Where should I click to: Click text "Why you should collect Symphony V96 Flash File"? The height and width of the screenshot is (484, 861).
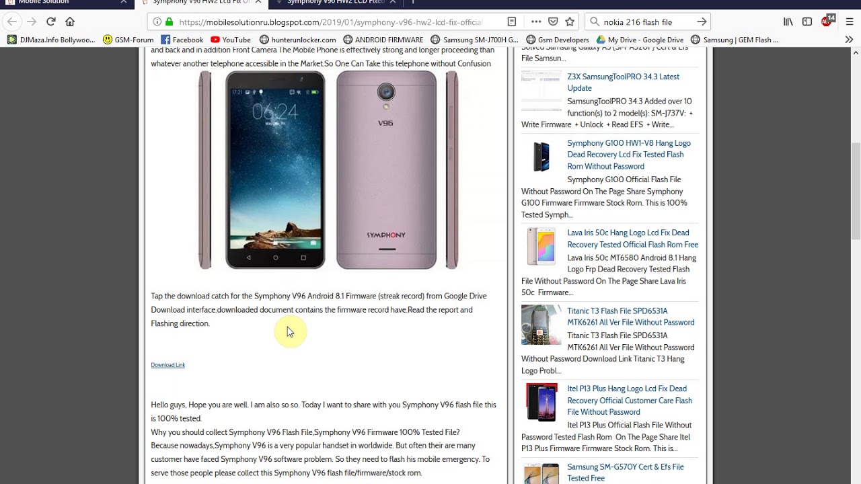[x=231, y=432]
